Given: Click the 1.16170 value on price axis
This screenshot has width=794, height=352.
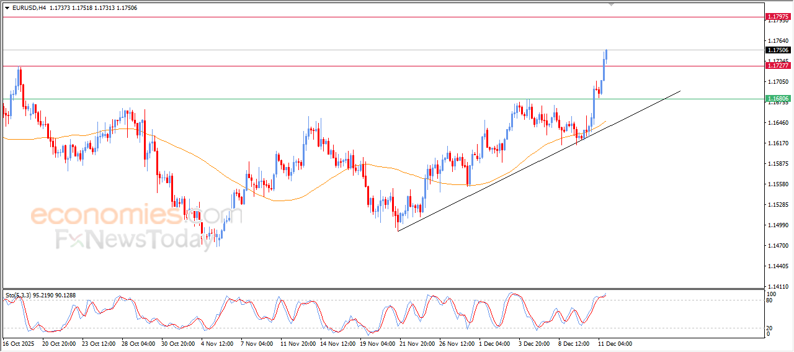Looking at the screenshot, I should pyautogui.click(x=777, y=143).
